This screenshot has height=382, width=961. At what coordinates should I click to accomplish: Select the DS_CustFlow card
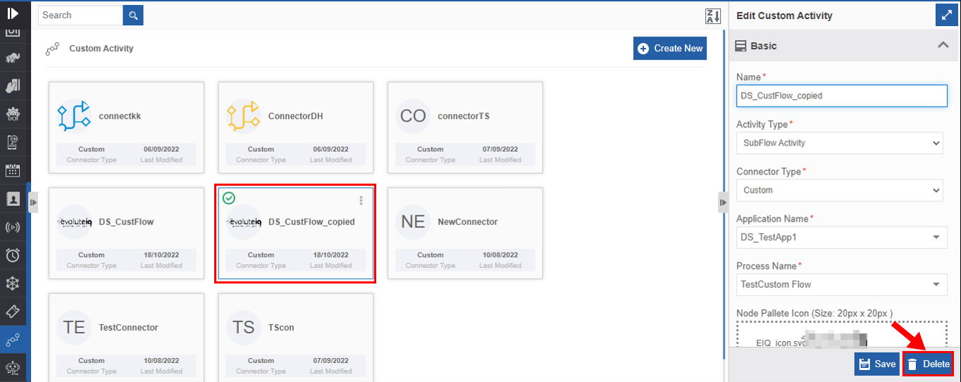click(x=126, y=233)
